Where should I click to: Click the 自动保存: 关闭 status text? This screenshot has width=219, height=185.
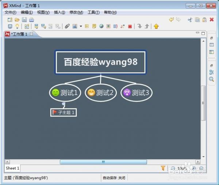[114, 178]
